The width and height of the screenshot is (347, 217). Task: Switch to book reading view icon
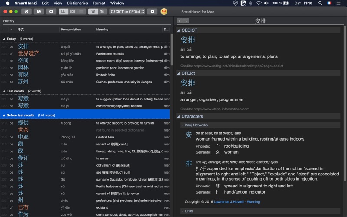tap(63, 12)
